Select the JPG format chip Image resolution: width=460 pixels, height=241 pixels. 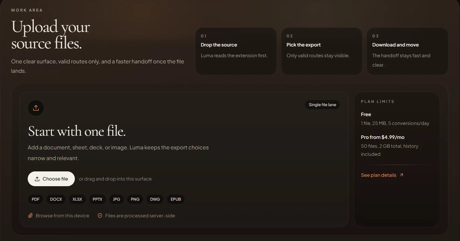(x=117, y=199)
